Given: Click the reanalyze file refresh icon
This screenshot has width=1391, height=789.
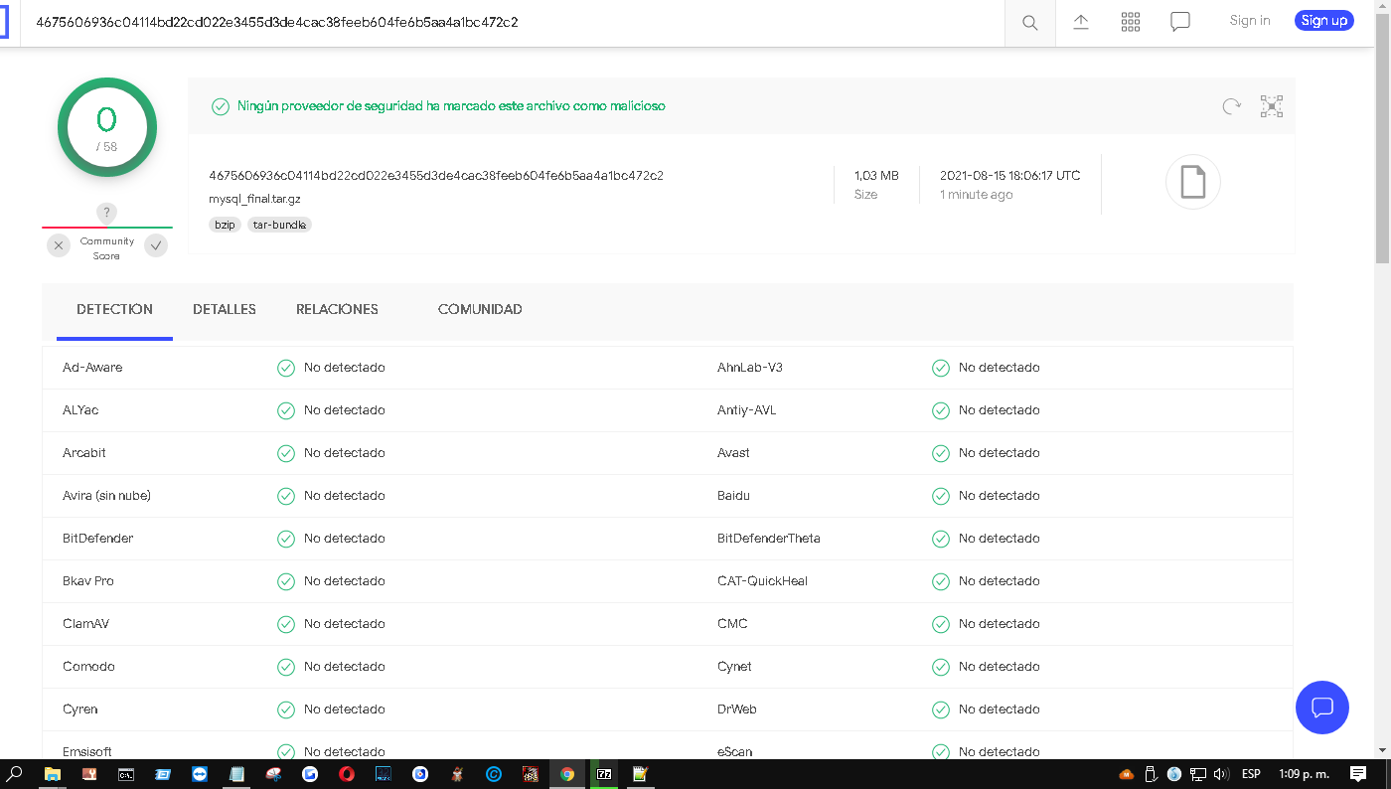Looking at the screenshot, I should 1232,106.
